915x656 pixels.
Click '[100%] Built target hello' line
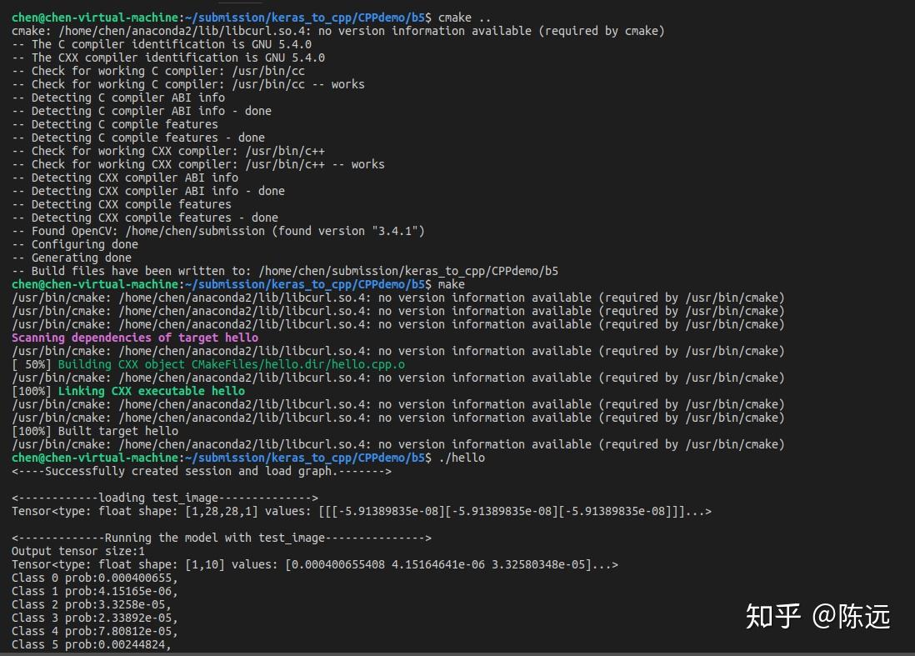(x=95, y=431)
